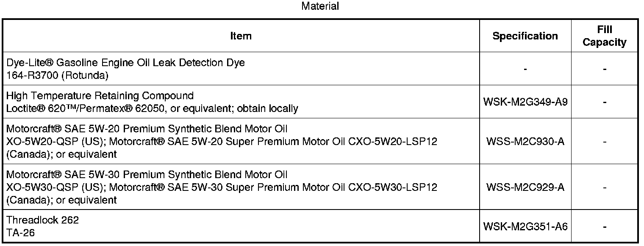The image size is (644, 246).
Task: Click the Specification cell for Dye-Lite row
Action: 525,69
